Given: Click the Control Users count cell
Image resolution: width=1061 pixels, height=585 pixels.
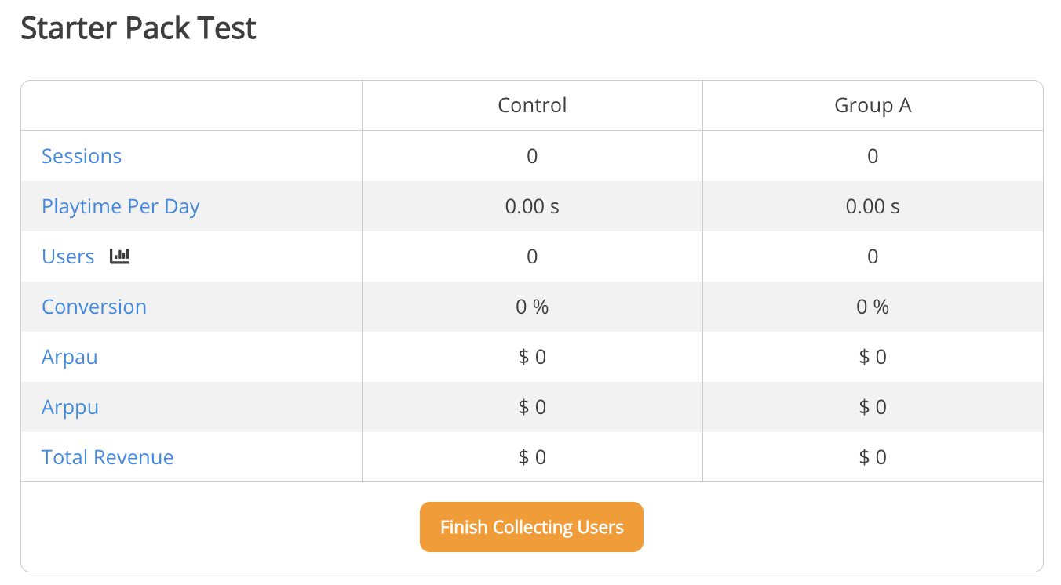Looking at the screenshot, I should tap(532, 256).
